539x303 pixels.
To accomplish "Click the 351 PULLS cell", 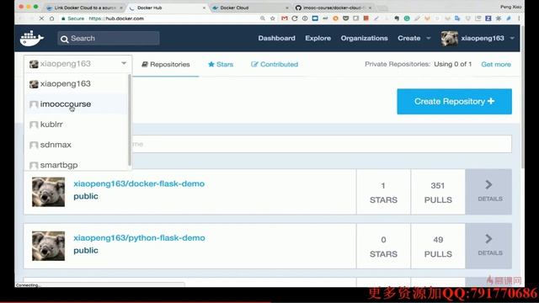I will (438, 192).
